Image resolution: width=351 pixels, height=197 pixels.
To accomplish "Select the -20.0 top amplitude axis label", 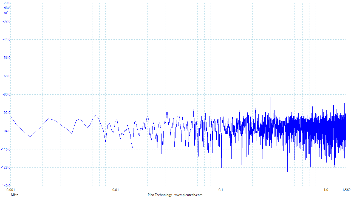I will point(6,3).
